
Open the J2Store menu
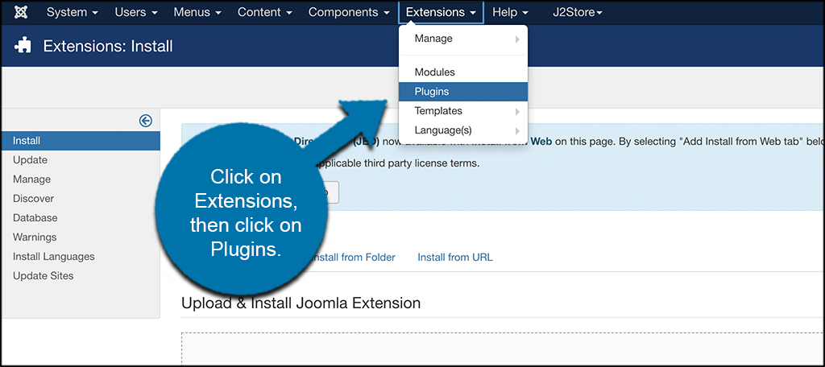tap(577, 12)
